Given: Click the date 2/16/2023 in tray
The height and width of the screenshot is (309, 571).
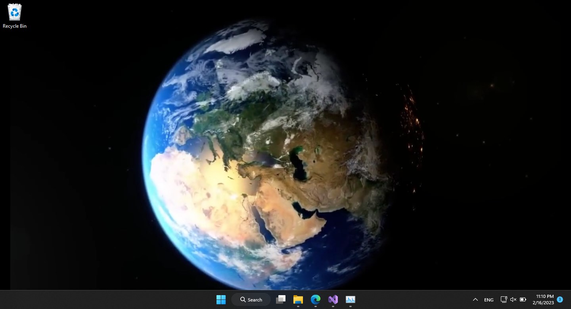Looking at the screenshot, I should [544, 302].
